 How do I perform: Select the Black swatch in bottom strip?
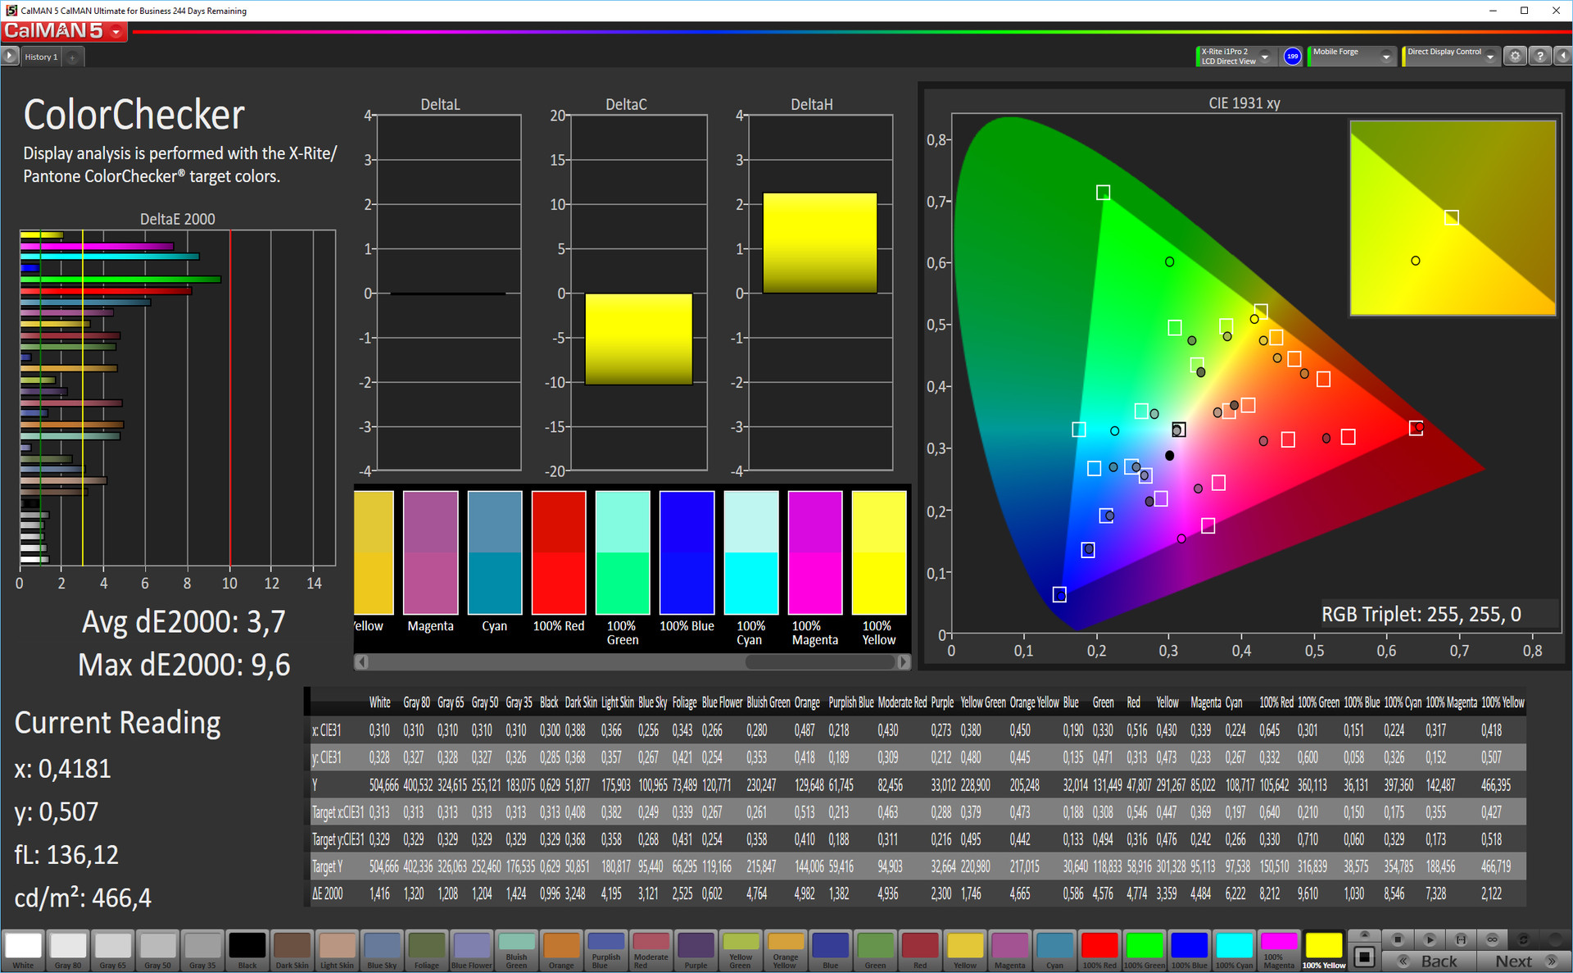pyautogui.click(x=247, y=950)
